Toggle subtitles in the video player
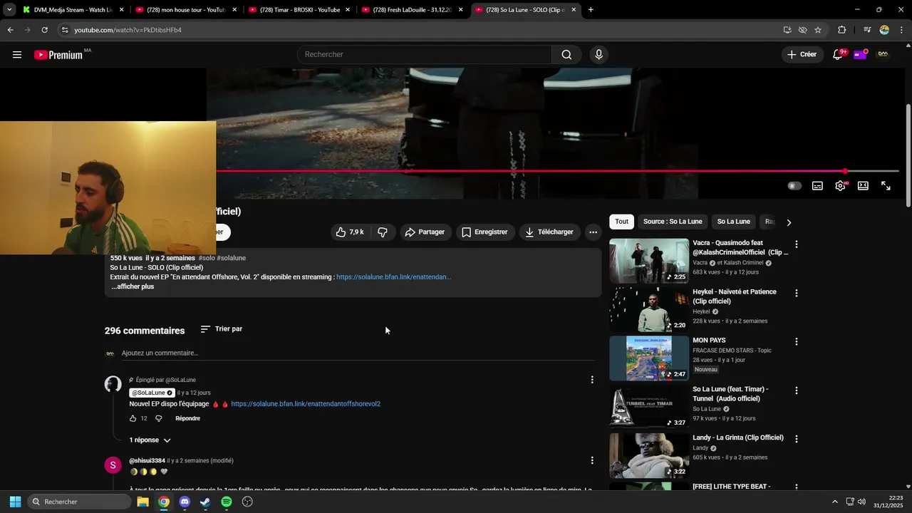 click(x=817, y=186)
